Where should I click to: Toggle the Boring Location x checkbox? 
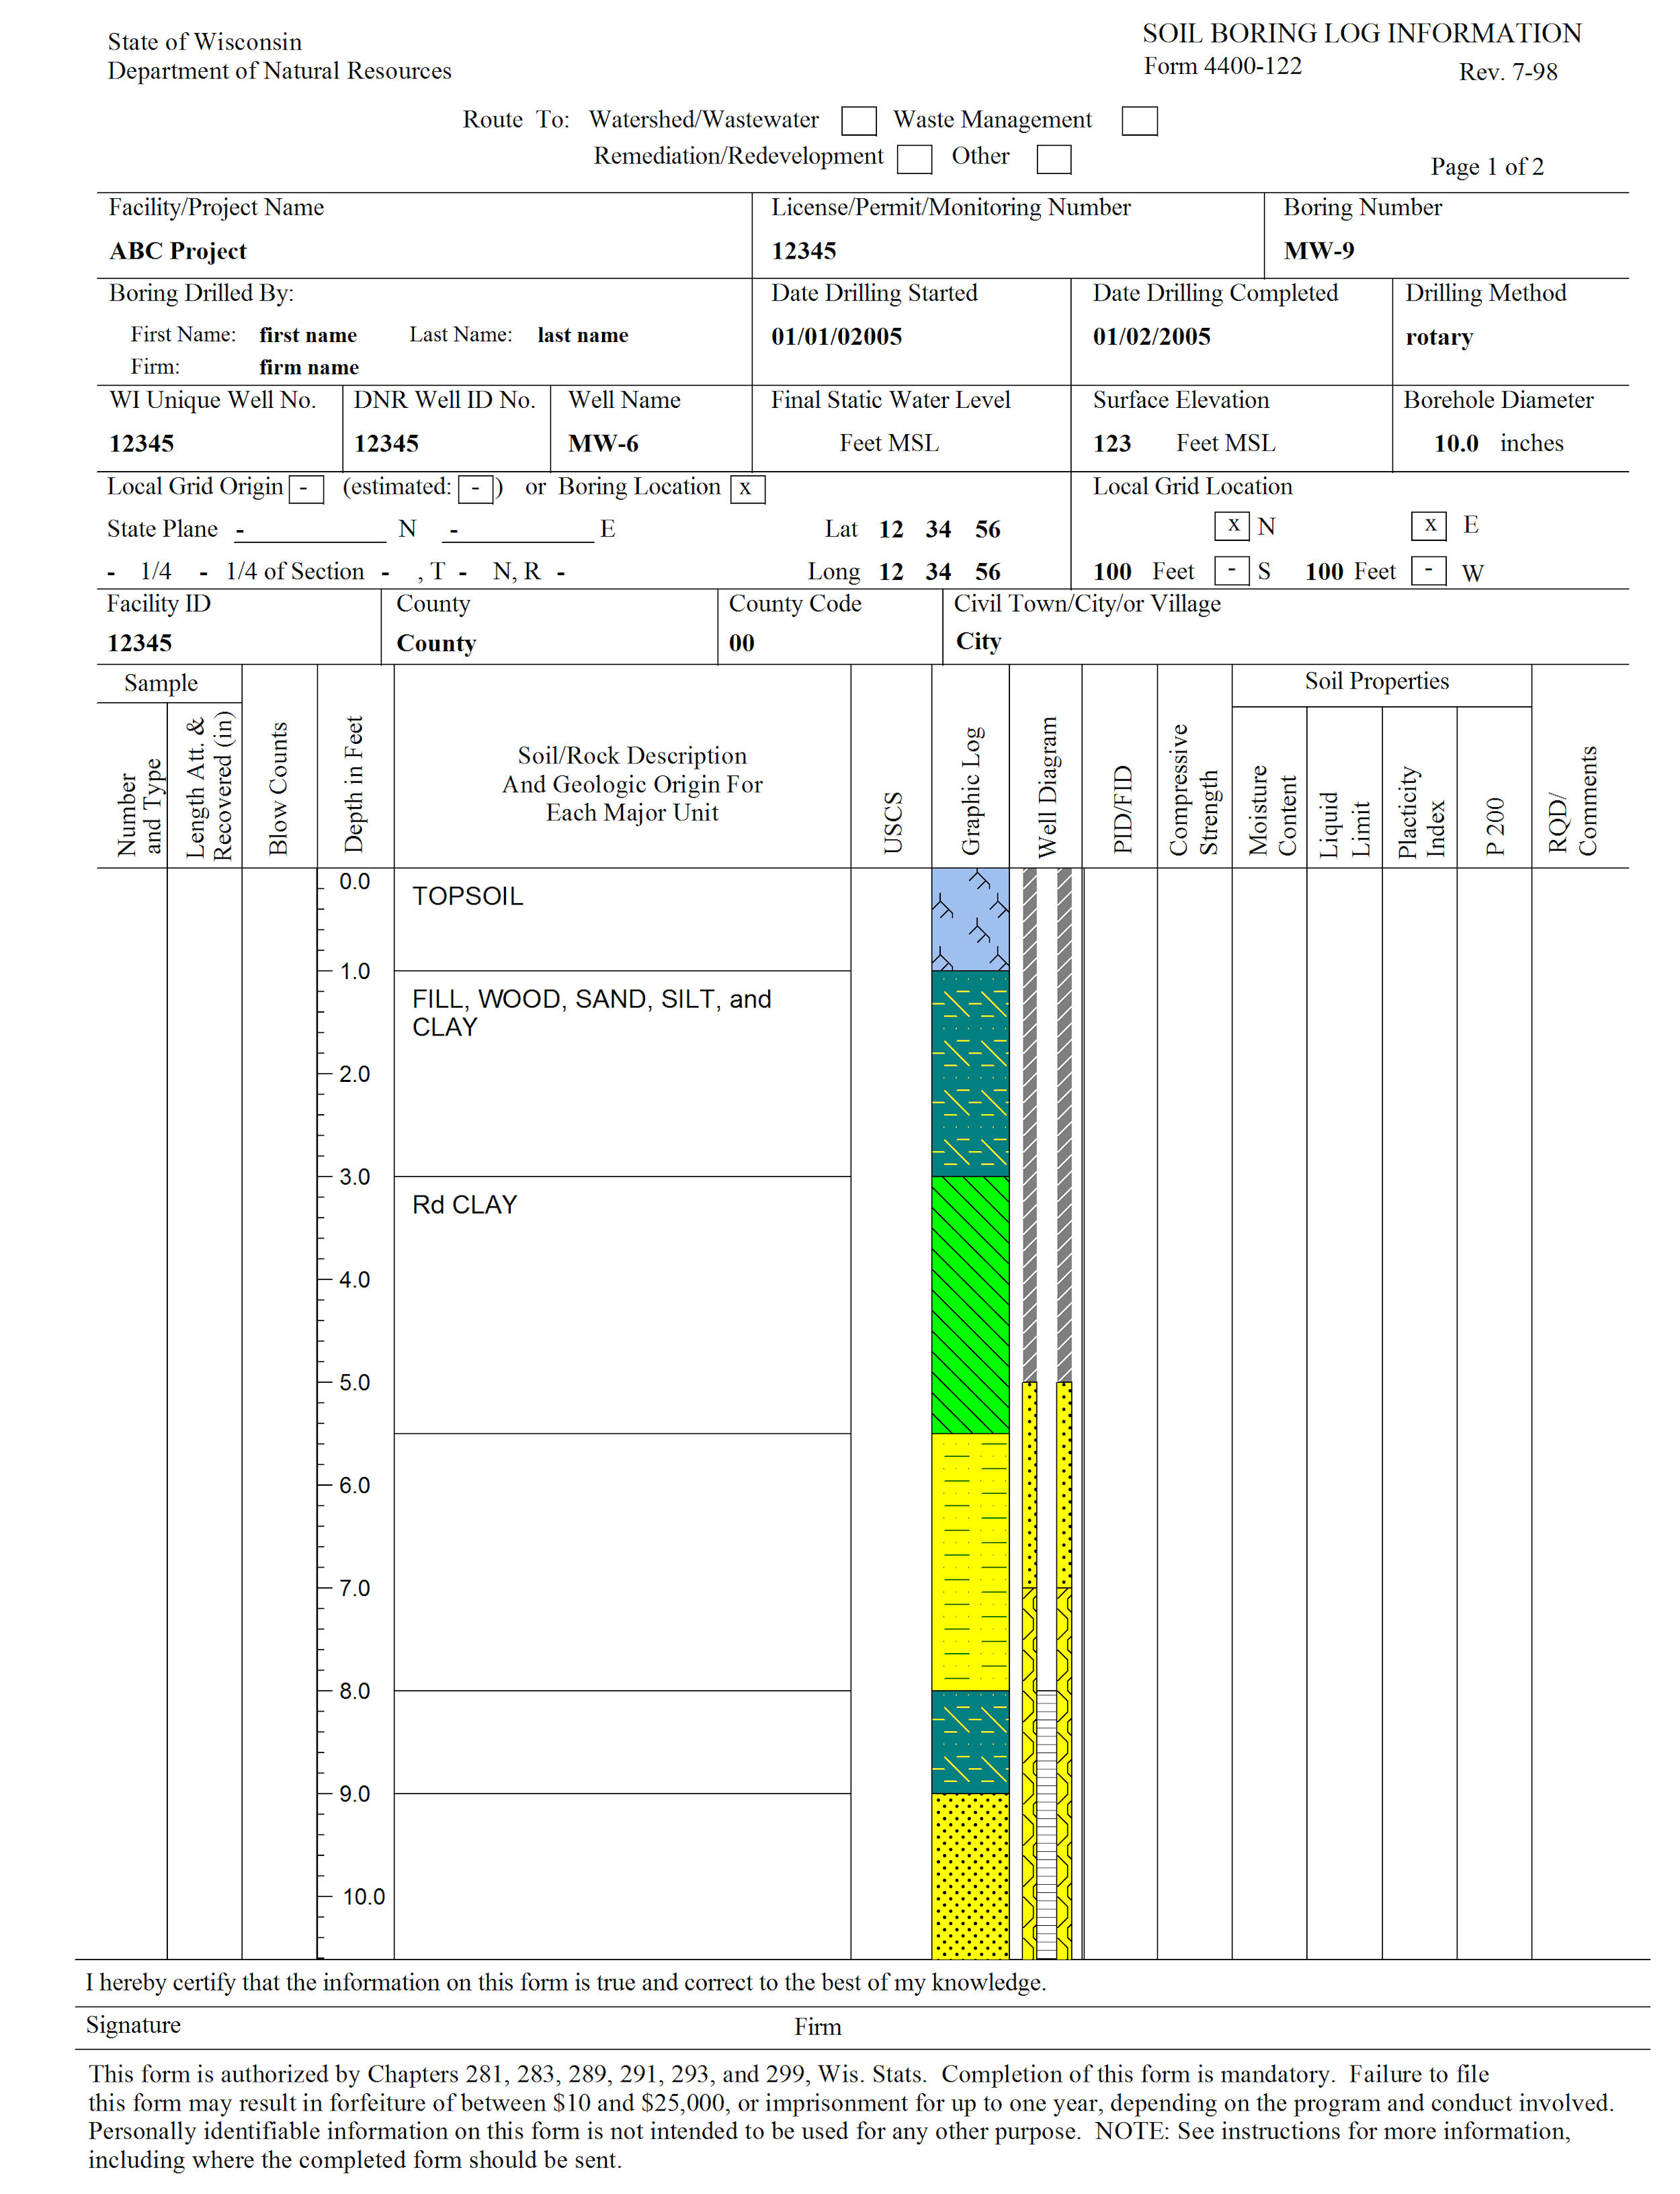pyautogui.click(x=747, y=489)
